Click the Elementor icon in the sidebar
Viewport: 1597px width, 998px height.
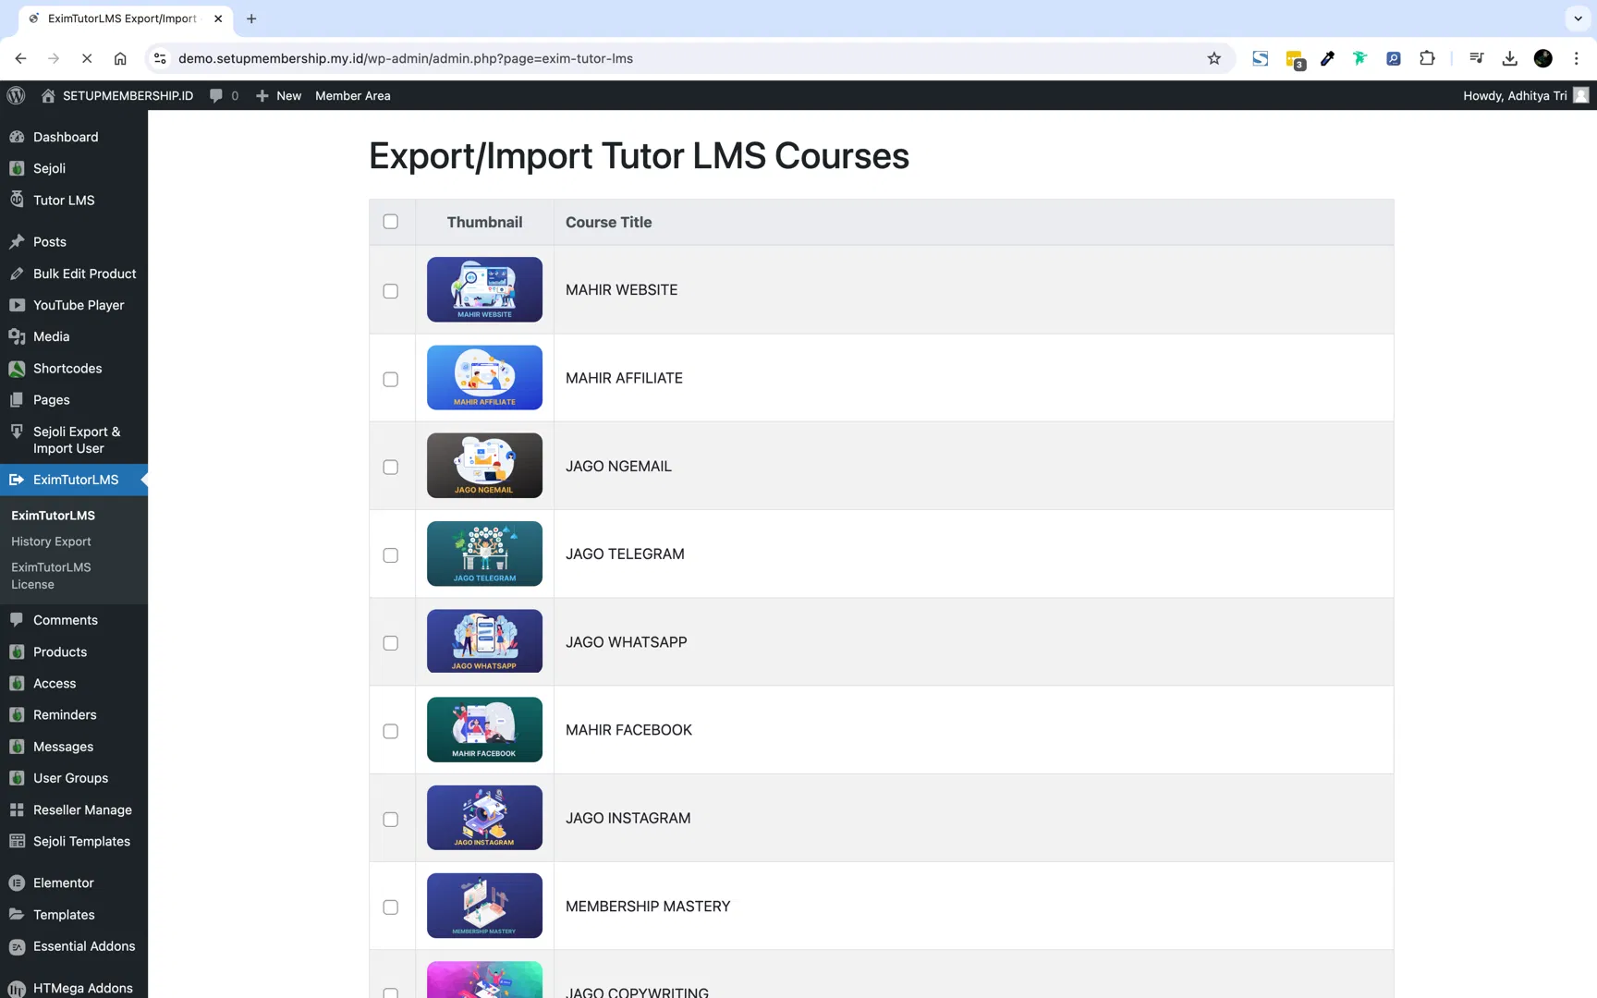[x=17, y=882]
